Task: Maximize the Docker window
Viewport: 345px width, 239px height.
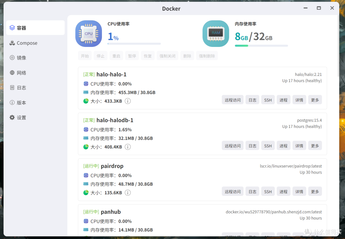Action: point(318,8)
